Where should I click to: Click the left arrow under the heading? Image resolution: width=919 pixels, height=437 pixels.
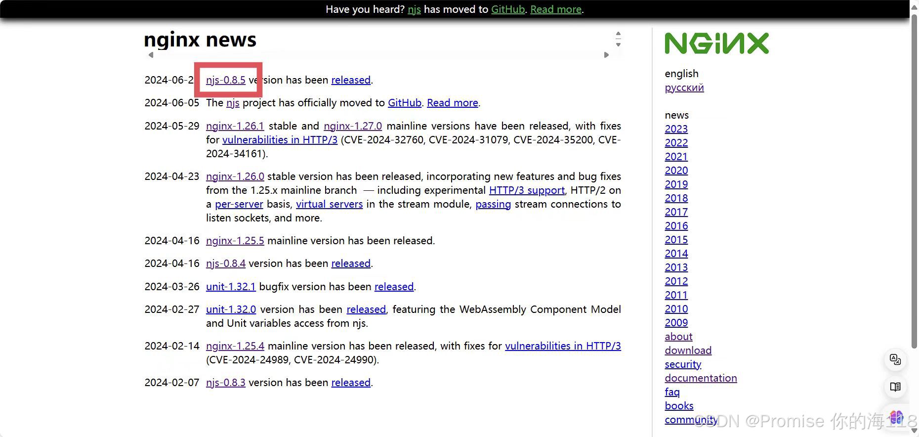[151, 55]
